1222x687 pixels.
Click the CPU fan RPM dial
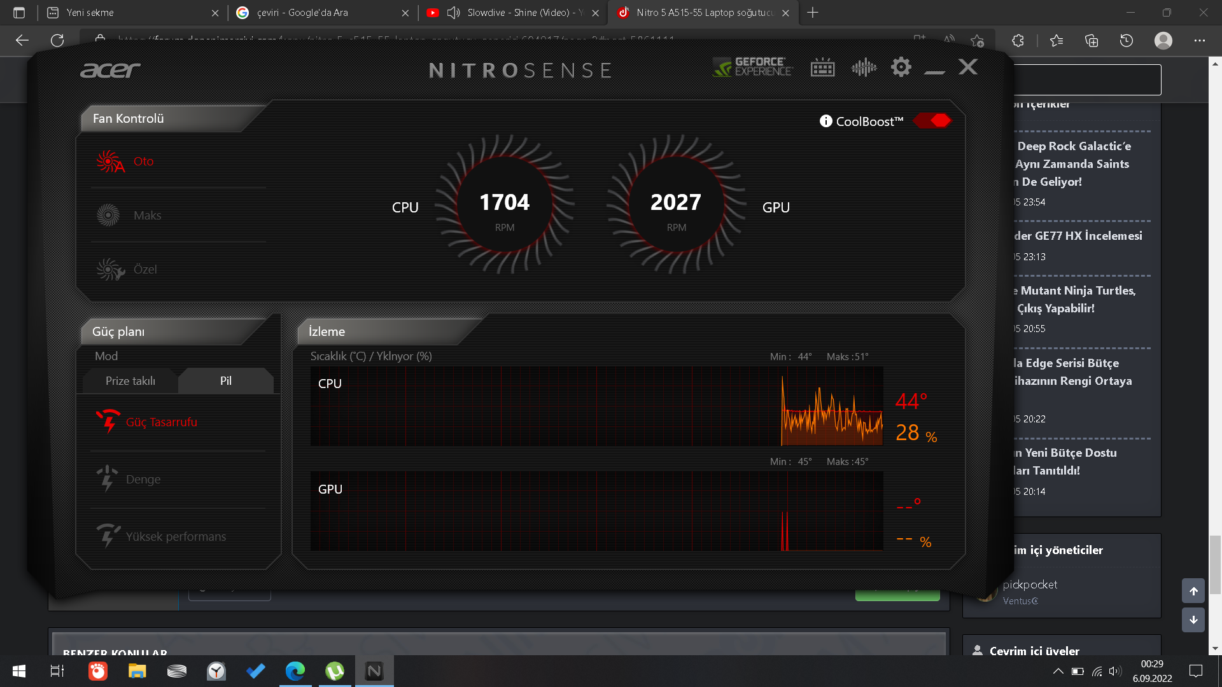tap(505, 205)
